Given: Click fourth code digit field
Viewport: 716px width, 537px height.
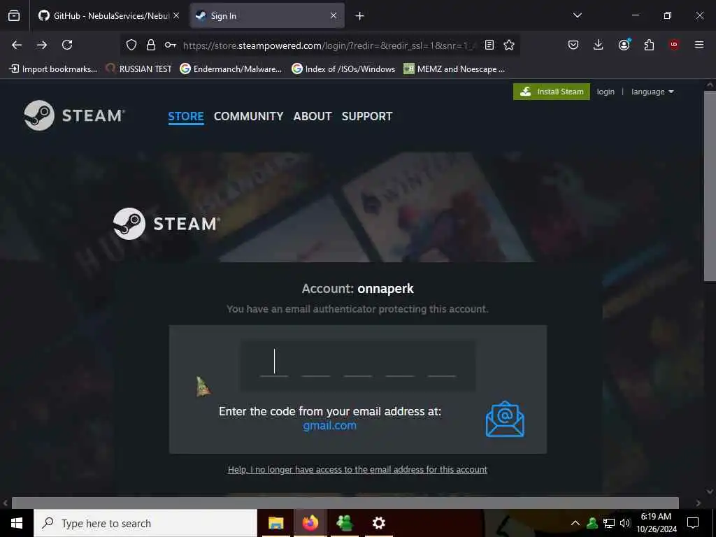Looking at the screenshot, I should [400, 363].
